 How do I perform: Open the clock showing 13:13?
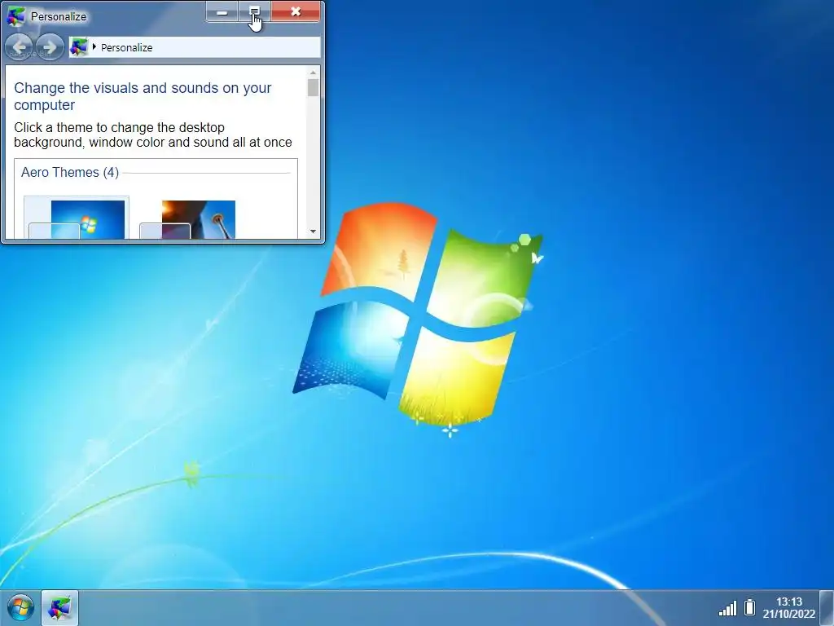788,607
